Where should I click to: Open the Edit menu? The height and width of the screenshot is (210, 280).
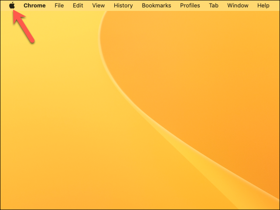[78, 6]
